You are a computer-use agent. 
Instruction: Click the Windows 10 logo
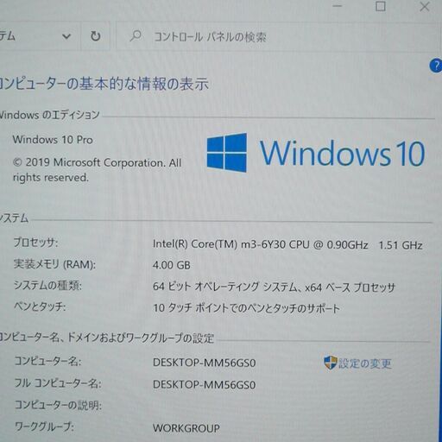pyautogui.click(x=316, y=153)
